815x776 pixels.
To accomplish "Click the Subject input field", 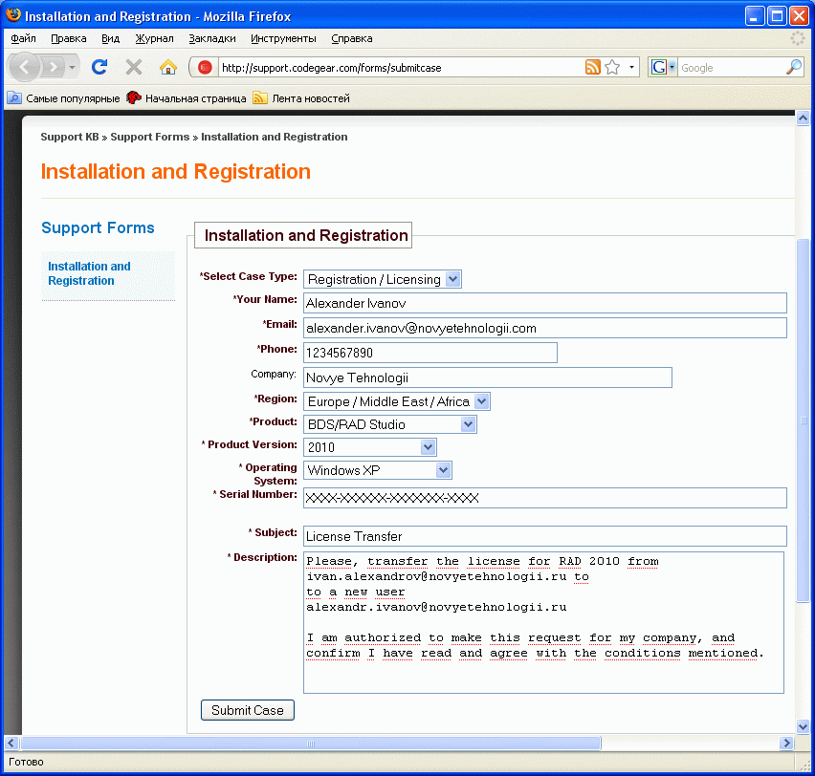I will point(544,536).
